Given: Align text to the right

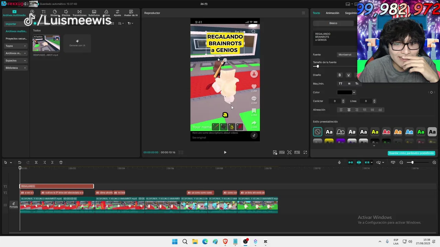Looking at the screenshot, I should point(357,110).
